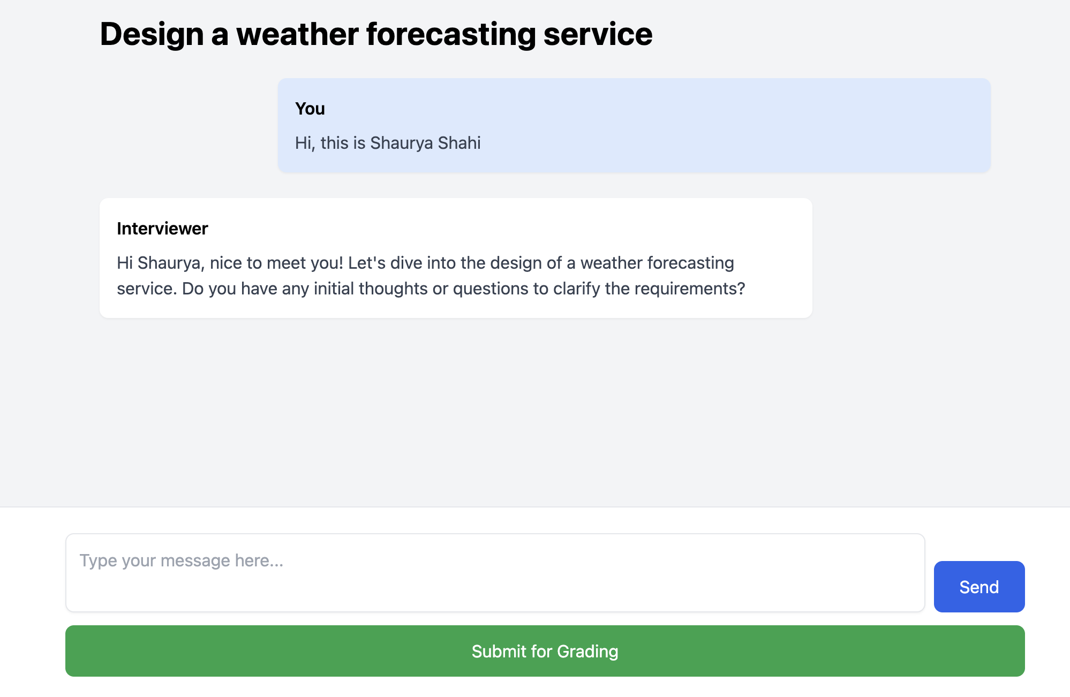Click the 'Design a weather forecasting service' heading
This screenshot has width=1070, height=697.
[x=376, y=34]
